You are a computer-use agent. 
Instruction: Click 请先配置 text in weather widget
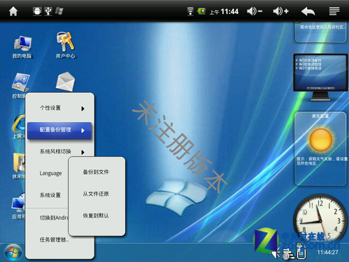(320, 116)
